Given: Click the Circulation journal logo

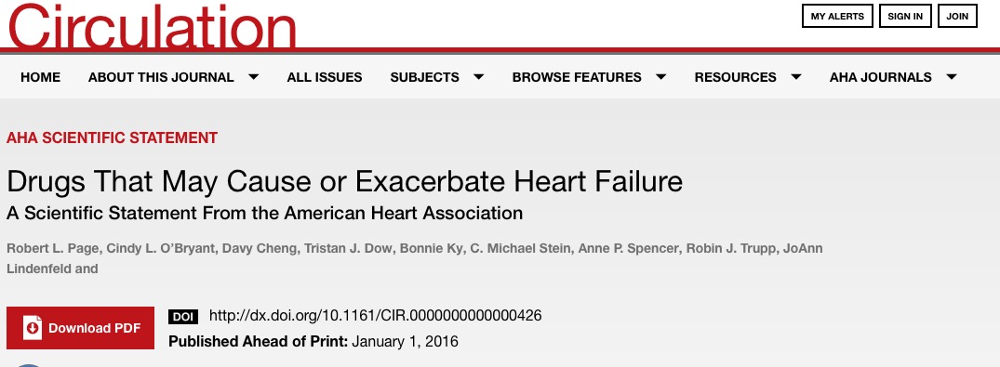Looking at the screenshot, I should (153, 25).
